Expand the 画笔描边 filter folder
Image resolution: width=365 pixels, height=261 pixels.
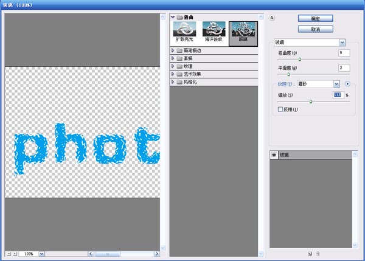point(173,50)
